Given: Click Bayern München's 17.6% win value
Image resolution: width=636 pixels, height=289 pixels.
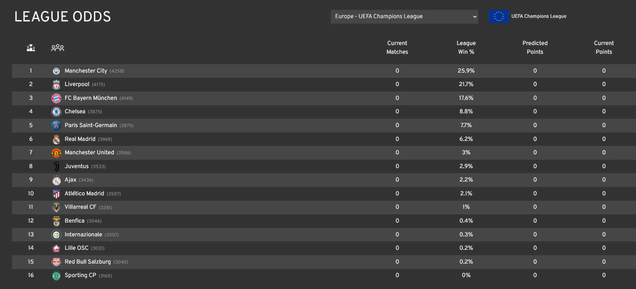Looking at the screenshot, I should (x=466, y=98).
